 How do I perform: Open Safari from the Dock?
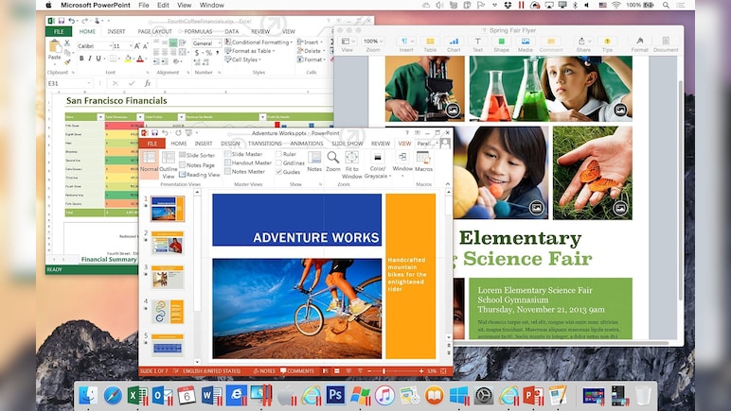(113, 396)
